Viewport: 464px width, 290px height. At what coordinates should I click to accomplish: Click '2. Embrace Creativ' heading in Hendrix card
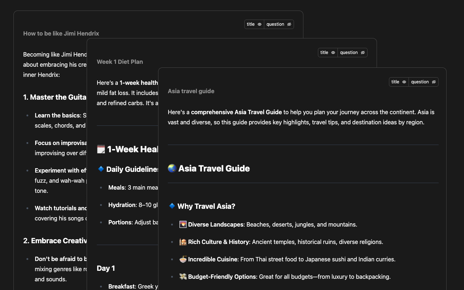55,241
